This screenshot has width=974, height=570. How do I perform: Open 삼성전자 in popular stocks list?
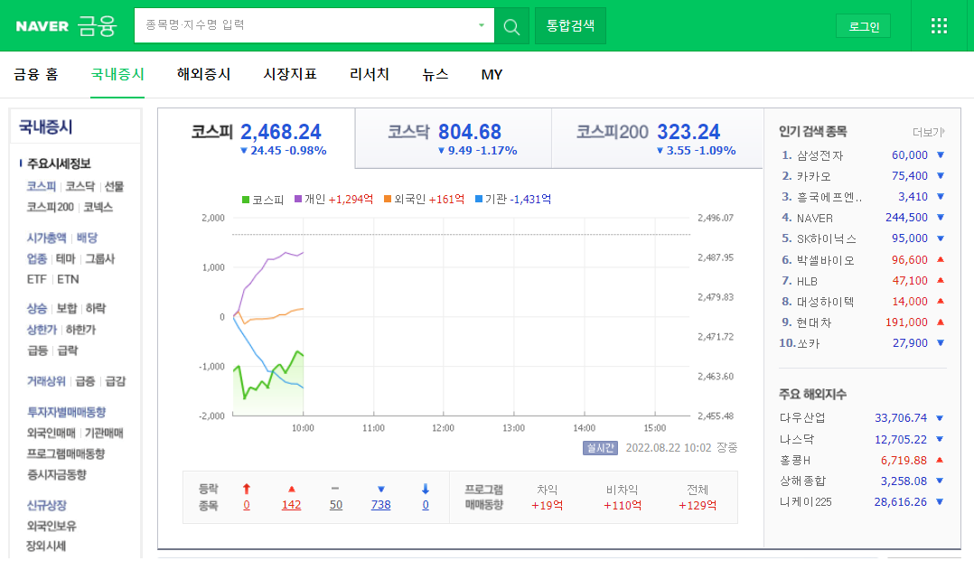(820, 155)
